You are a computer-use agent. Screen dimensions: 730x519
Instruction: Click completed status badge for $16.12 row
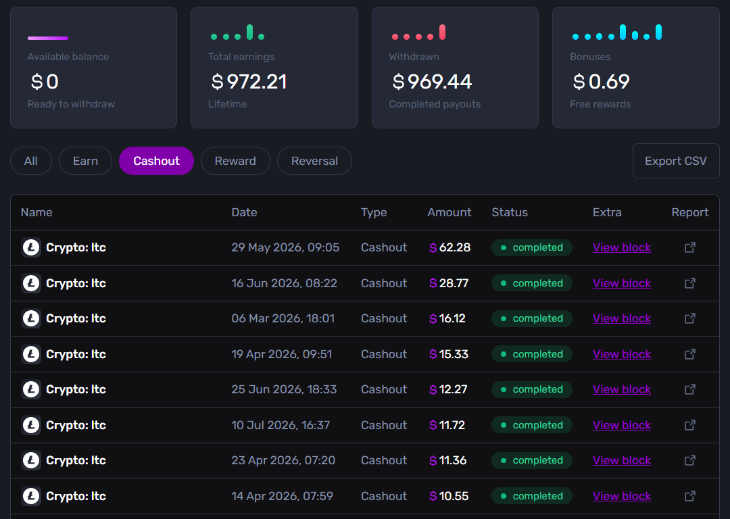coord(532,318)
